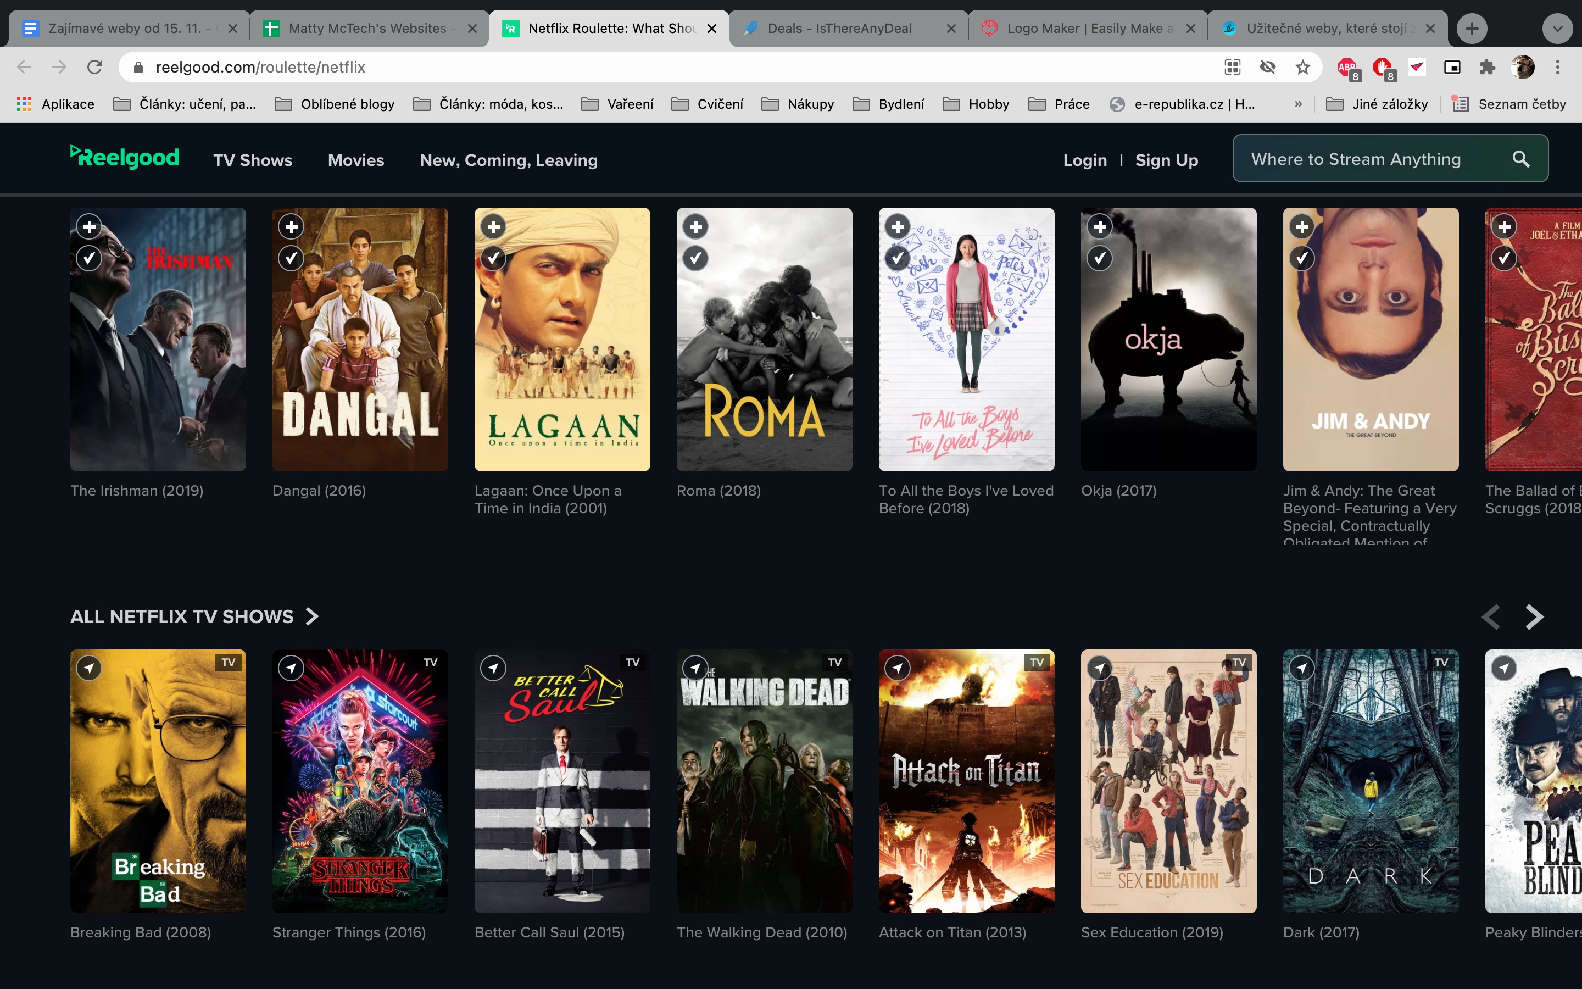Bookmark this page with the star icon
This screenshot has height=989, width=1582.
tap(1303, 66)
